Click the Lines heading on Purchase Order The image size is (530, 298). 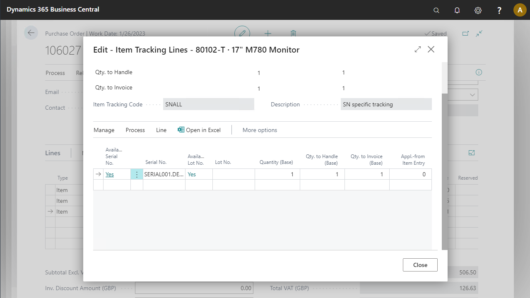53,153
